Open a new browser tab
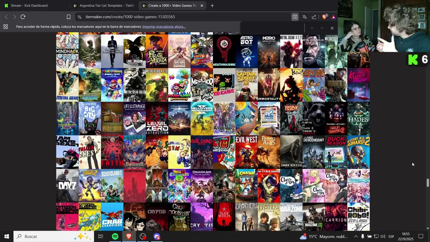Image resolution: width=430 pixels, height=242 pixels. point(212,5)
